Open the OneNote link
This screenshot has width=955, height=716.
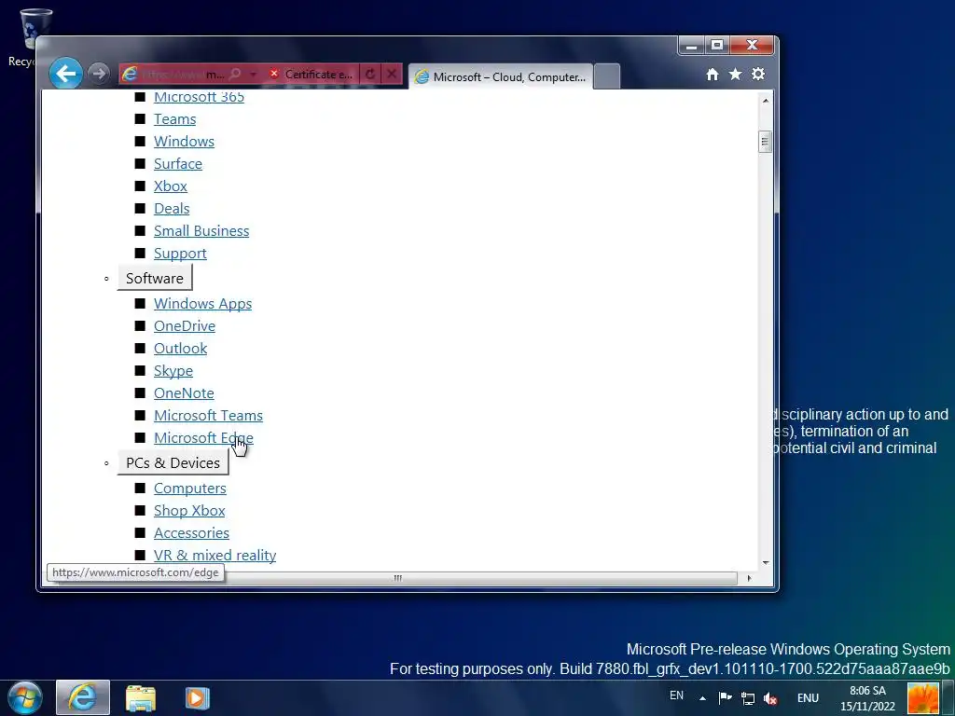[184, 393]
